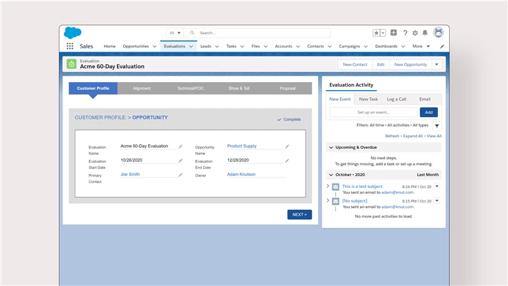Click the NEXT button
508x286 pixels.
[x=300, y=215]
